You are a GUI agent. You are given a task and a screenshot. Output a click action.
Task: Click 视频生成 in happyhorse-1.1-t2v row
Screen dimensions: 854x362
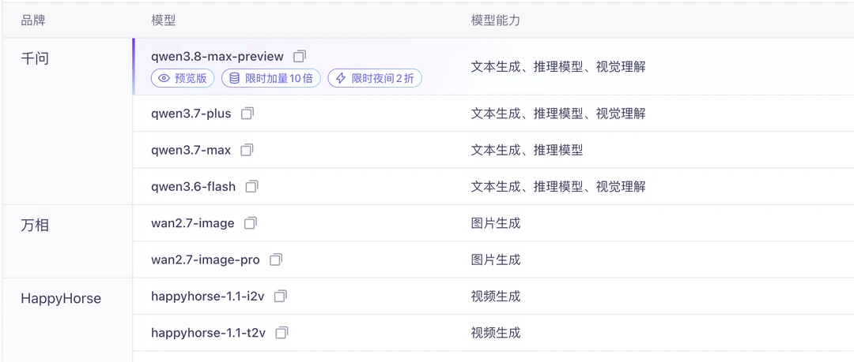(496, 333)
